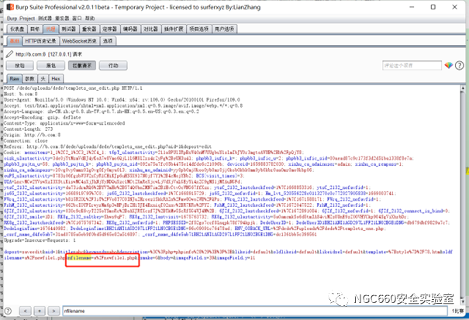Viewport: 469px width, 320px height.
Task: Switch to the 定序器 tab
Action: tap(109, 29)
